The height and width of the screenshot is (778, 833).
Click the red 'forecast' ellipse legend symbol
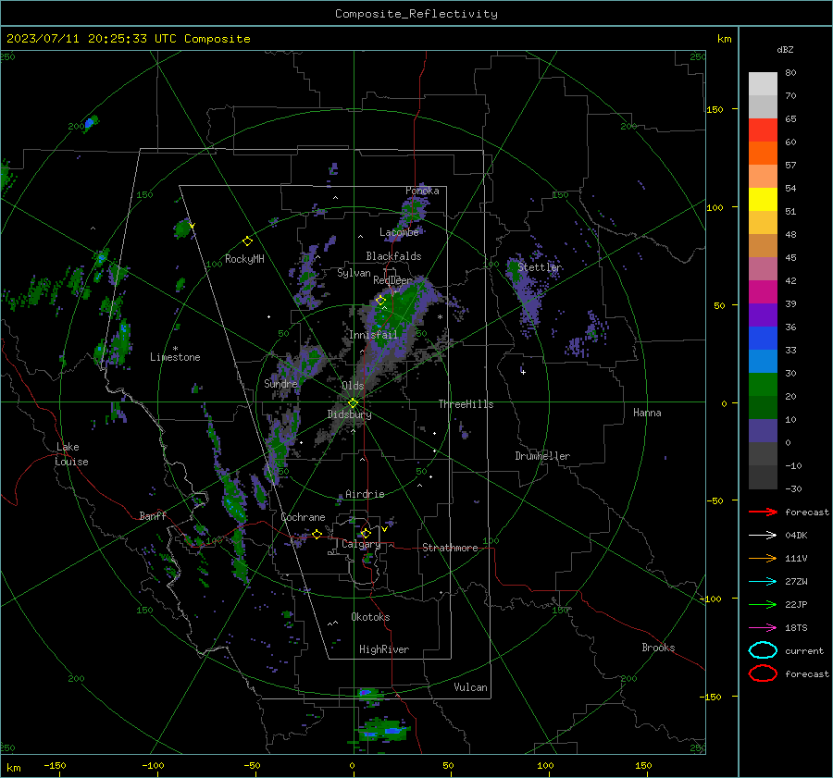click(x=763, y=673)
